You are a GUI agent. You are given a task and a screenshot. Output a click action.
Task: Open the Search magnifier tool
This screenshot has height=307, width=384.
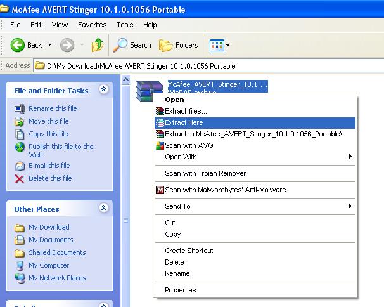tap(120, 45)
